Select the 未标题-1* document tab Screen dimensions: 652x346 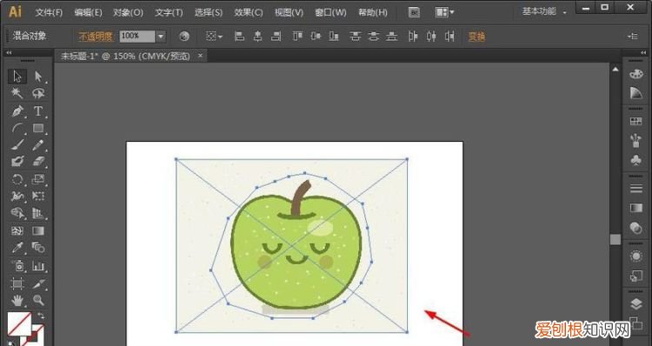click(125, 57)
